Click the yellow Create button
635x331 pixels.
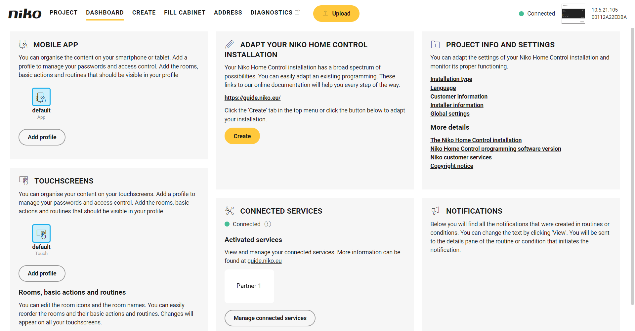(x=242, y=136)
